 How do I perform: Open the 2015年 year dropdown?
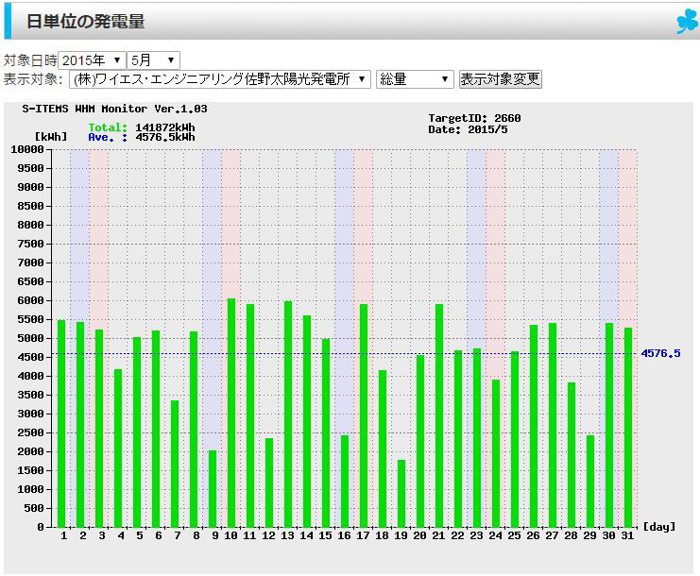click(x=92, y=60)
